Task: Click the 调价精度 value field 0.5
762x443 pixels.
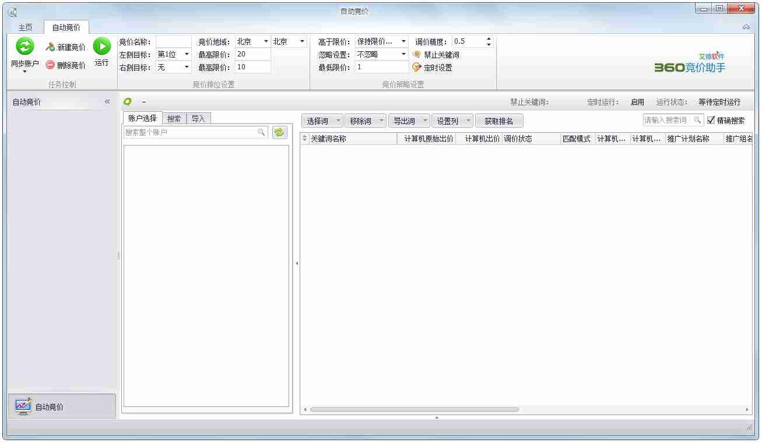Action: [468, 42]
